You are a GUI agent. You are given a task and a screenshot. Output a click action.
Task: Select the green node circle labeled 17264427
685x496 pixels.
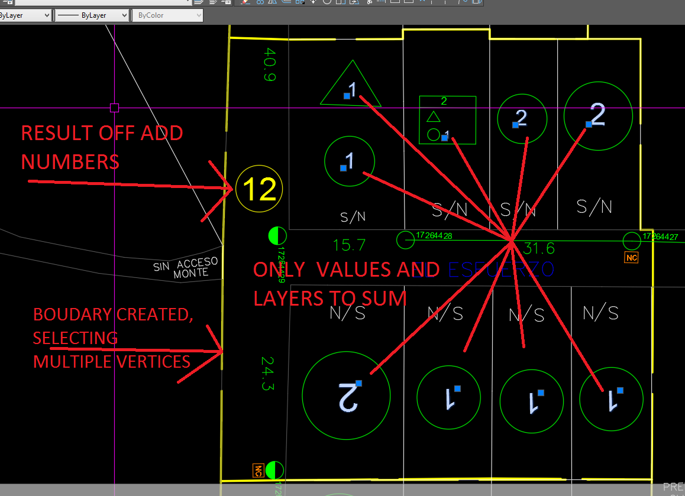[x=632, y=241]
